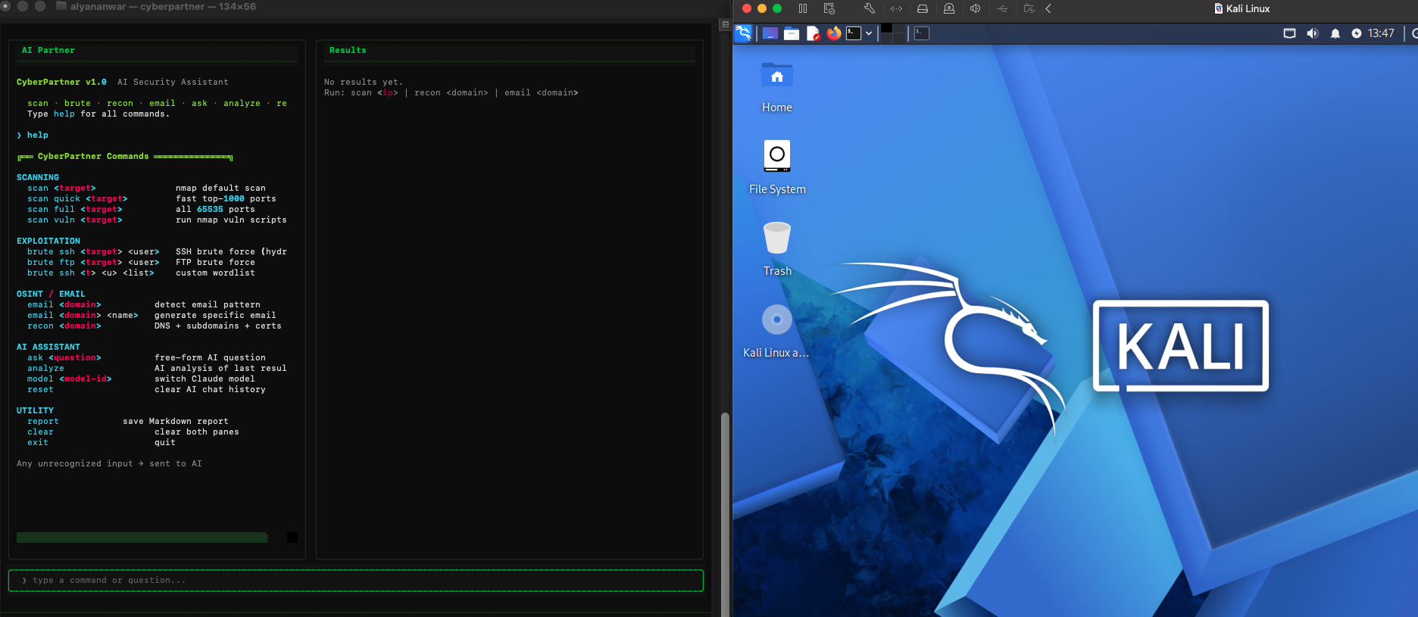Select the Home folder desktop icon
Viewport: 1418px width, 617px height.
coord(777,87)
